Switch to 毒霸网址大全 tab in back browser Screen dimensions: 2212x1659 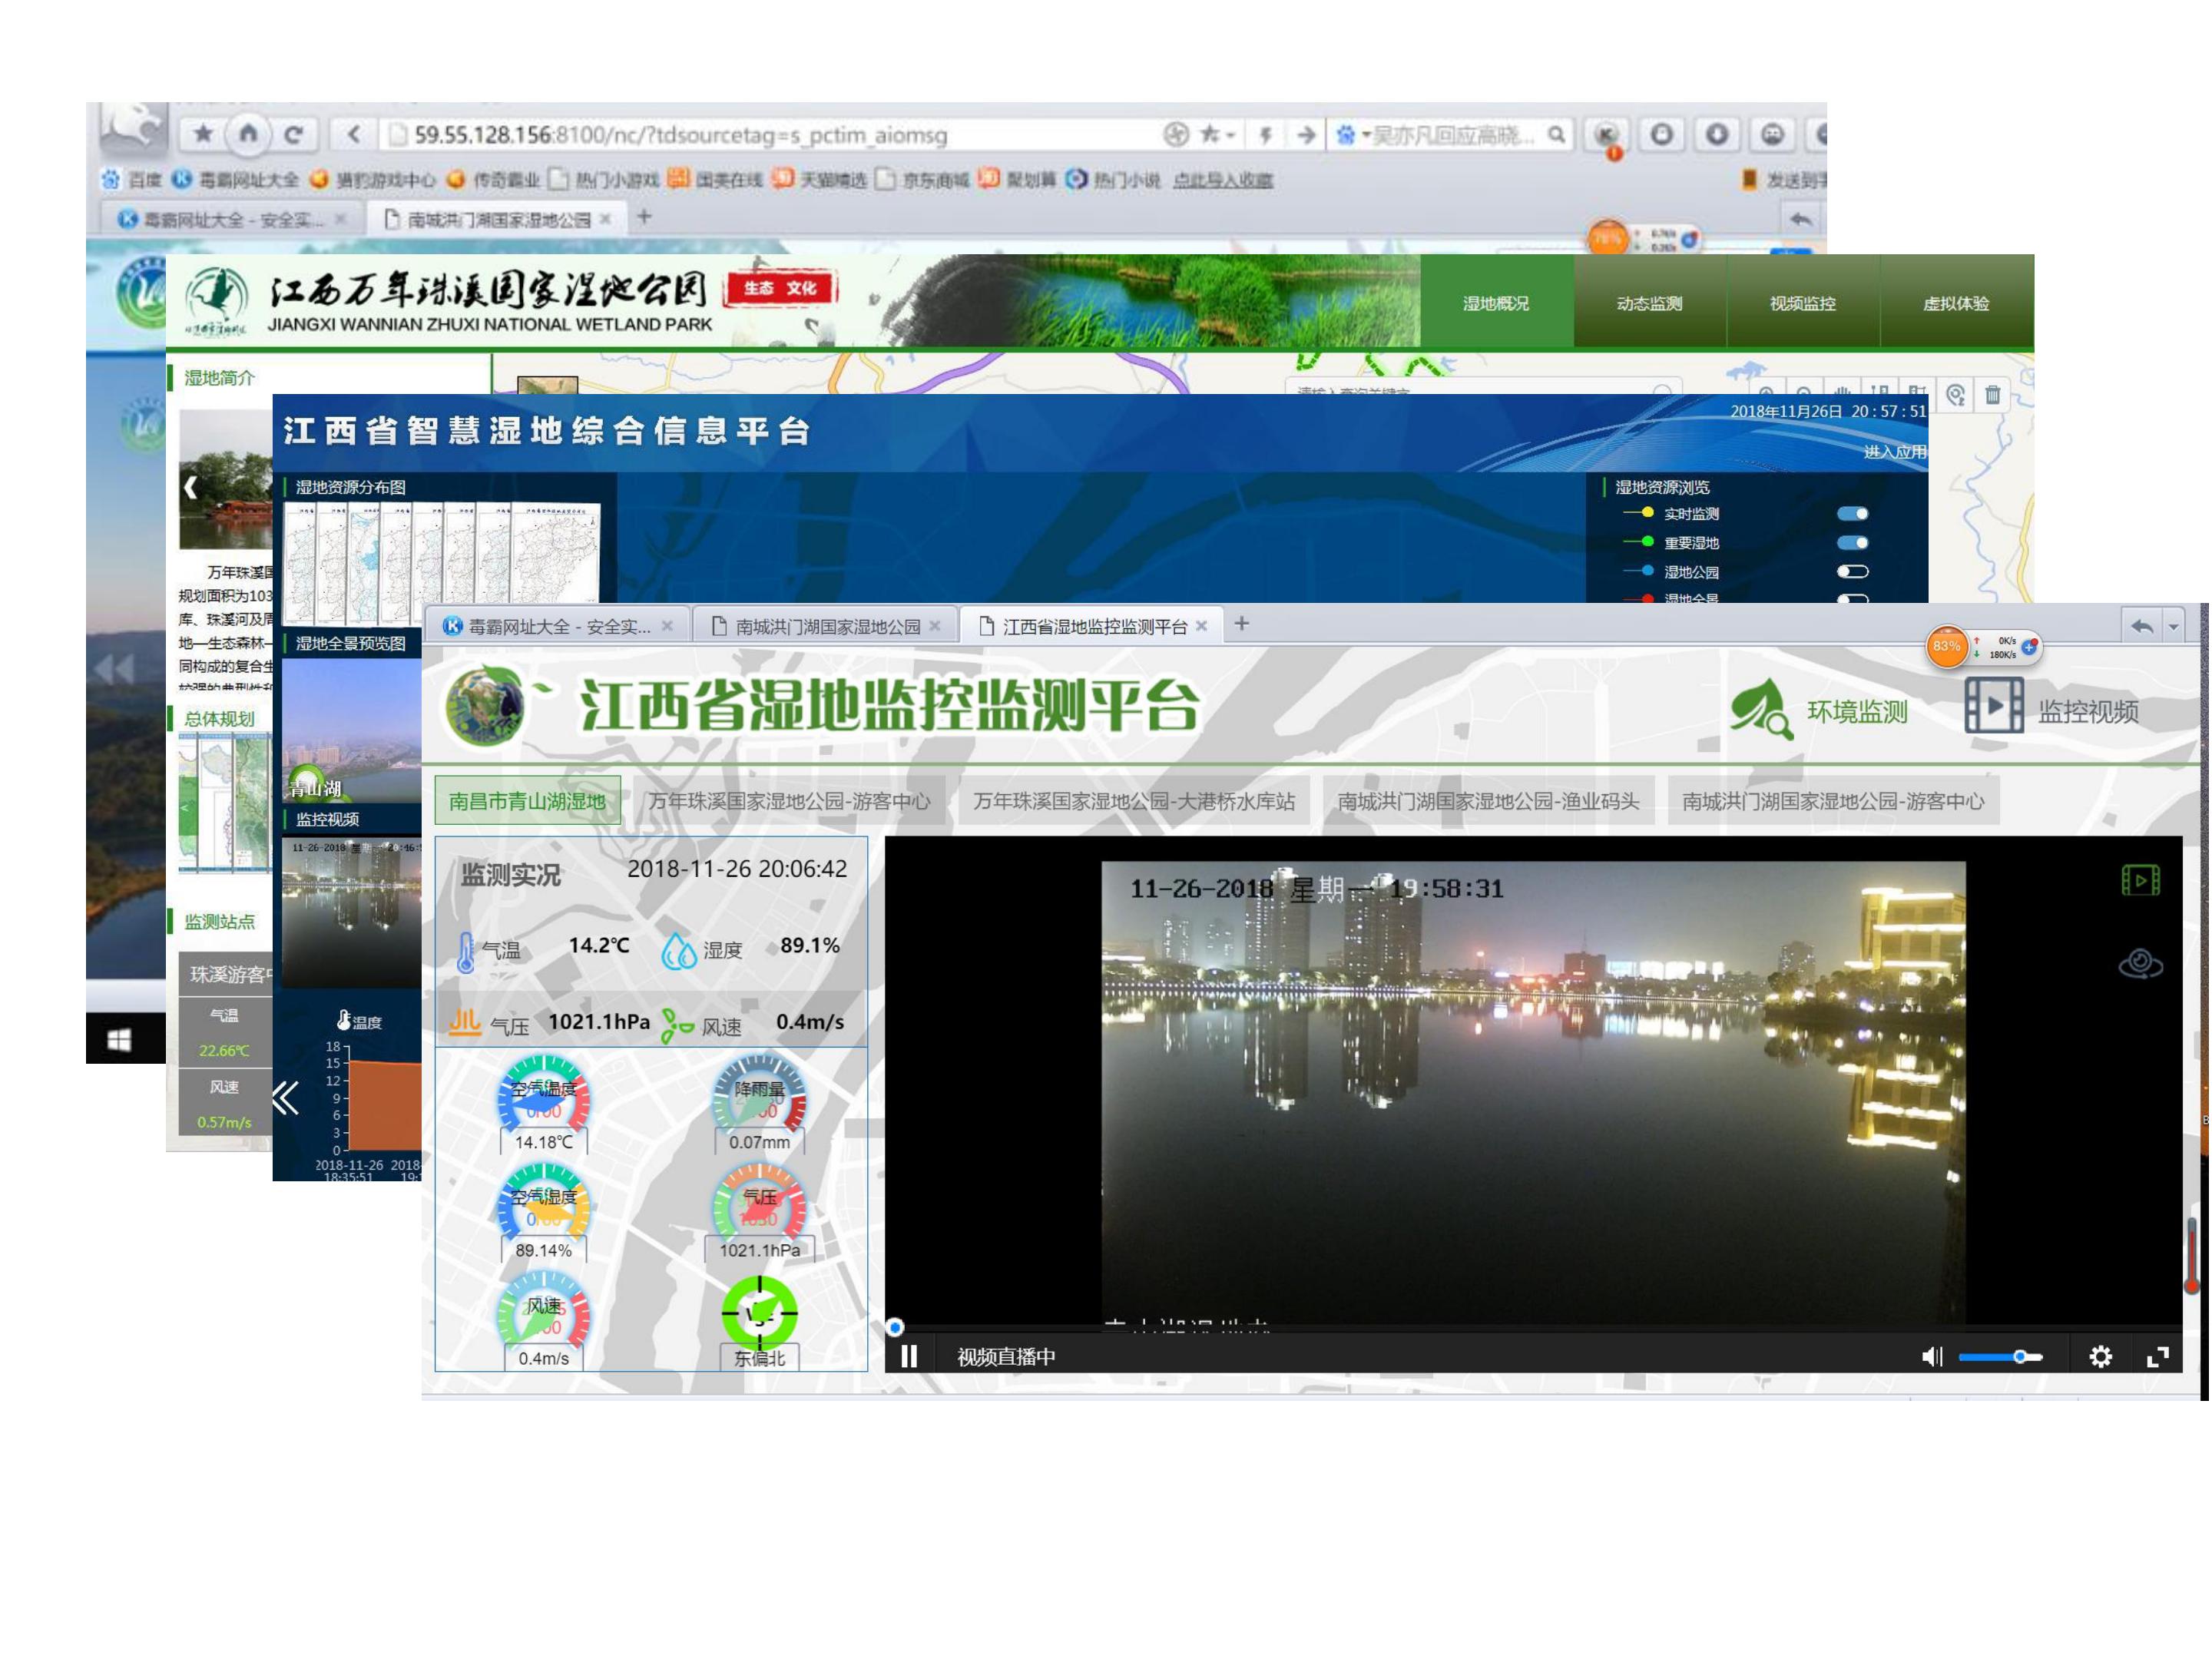tap(231, 219)
